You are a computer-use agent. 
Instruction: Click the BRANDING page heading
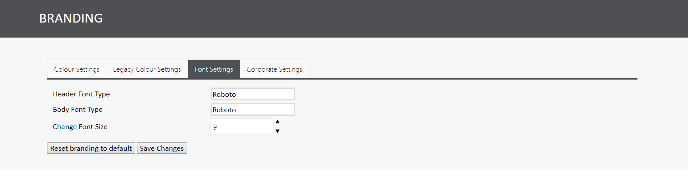tap(71, 19)
